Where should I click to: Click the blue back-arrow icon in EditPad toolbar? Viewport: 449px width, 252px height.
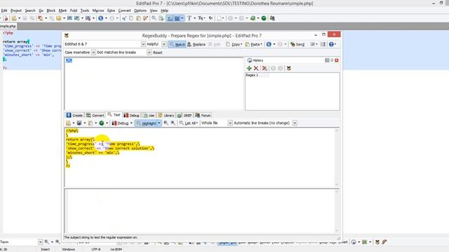101,18
